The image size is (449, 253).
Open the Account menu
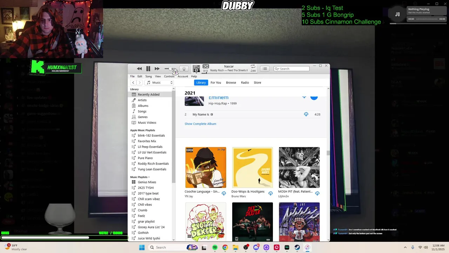[183, 76]
